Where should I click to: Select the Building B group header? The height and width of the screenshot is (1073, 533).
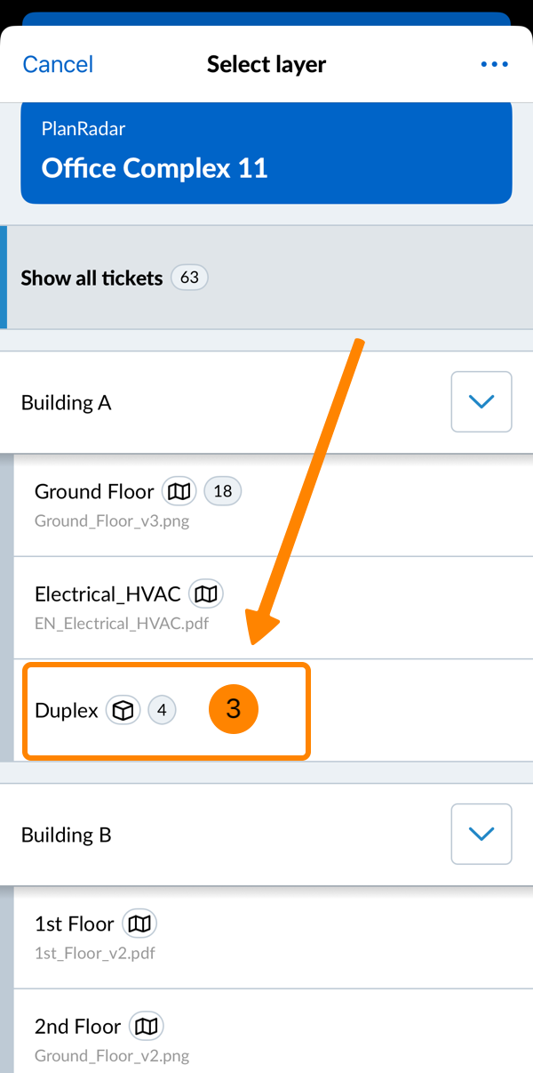tap(178, 835)
